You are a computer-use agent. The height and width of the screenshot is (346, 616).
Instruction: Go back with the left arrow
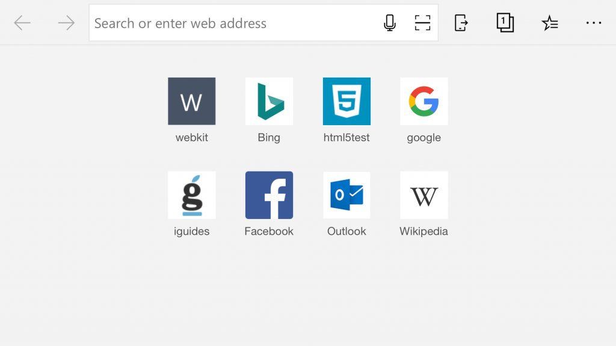(x=22, y=23)
